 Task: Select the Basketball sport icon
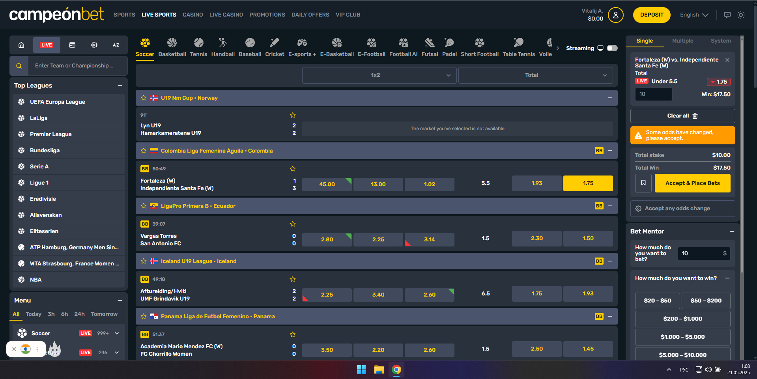pyautogui.click(x=172, y=43)
